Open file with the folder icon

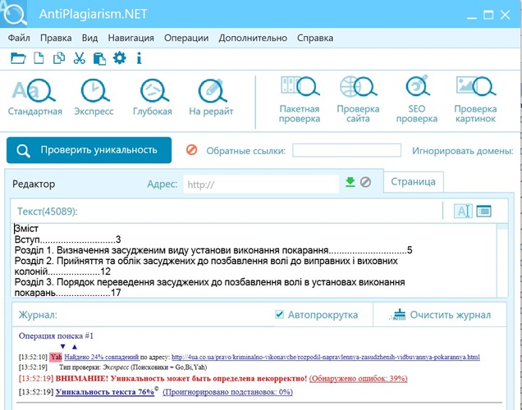pyautogui.click(x=18, y=58)
